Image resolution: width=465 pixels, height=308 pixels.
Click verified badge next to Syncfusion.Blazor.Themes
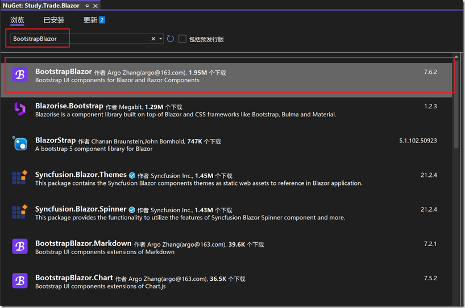132,175
